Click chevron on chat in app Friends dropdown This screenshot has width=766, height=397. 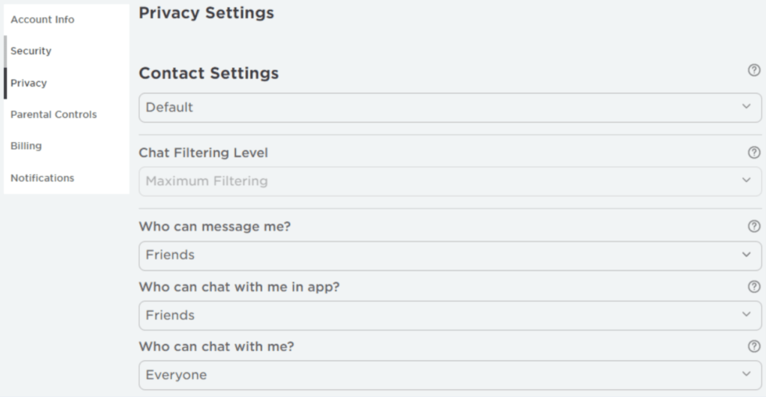[746, 315]
